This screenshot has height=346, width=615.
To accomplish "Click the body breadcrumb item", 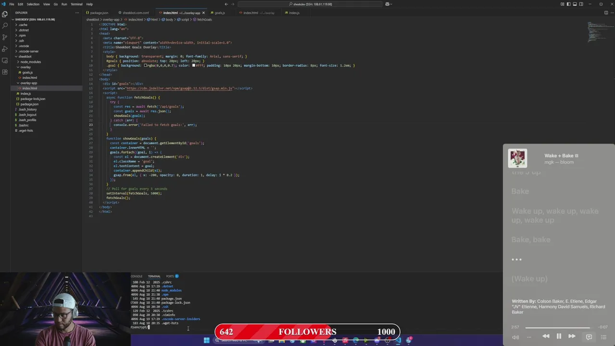I will pyautogui.click(x=168, y=20).
